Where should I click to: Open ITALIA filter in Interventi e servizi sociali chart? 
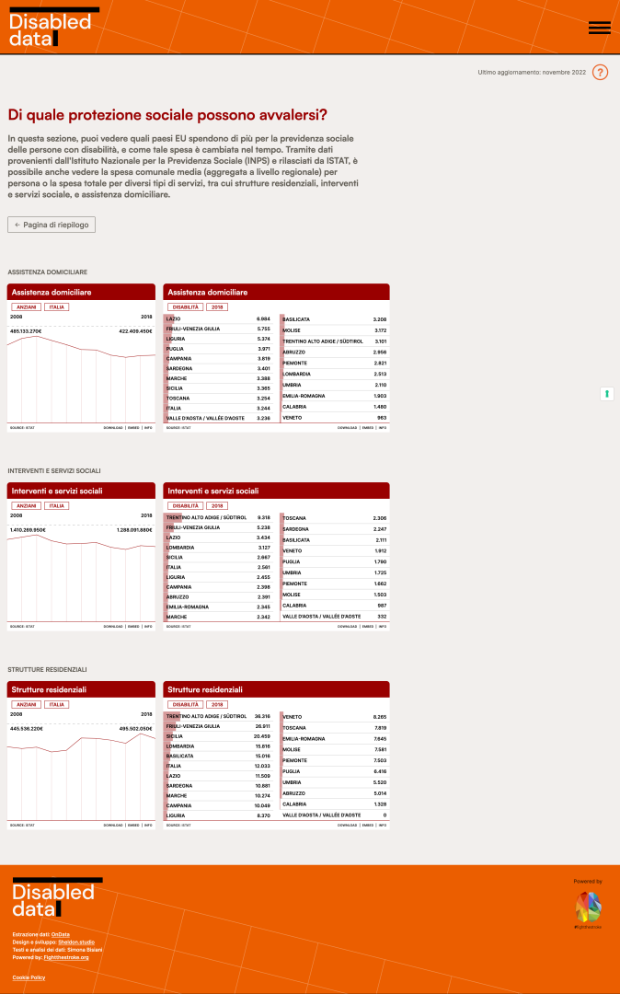(57, 505)
